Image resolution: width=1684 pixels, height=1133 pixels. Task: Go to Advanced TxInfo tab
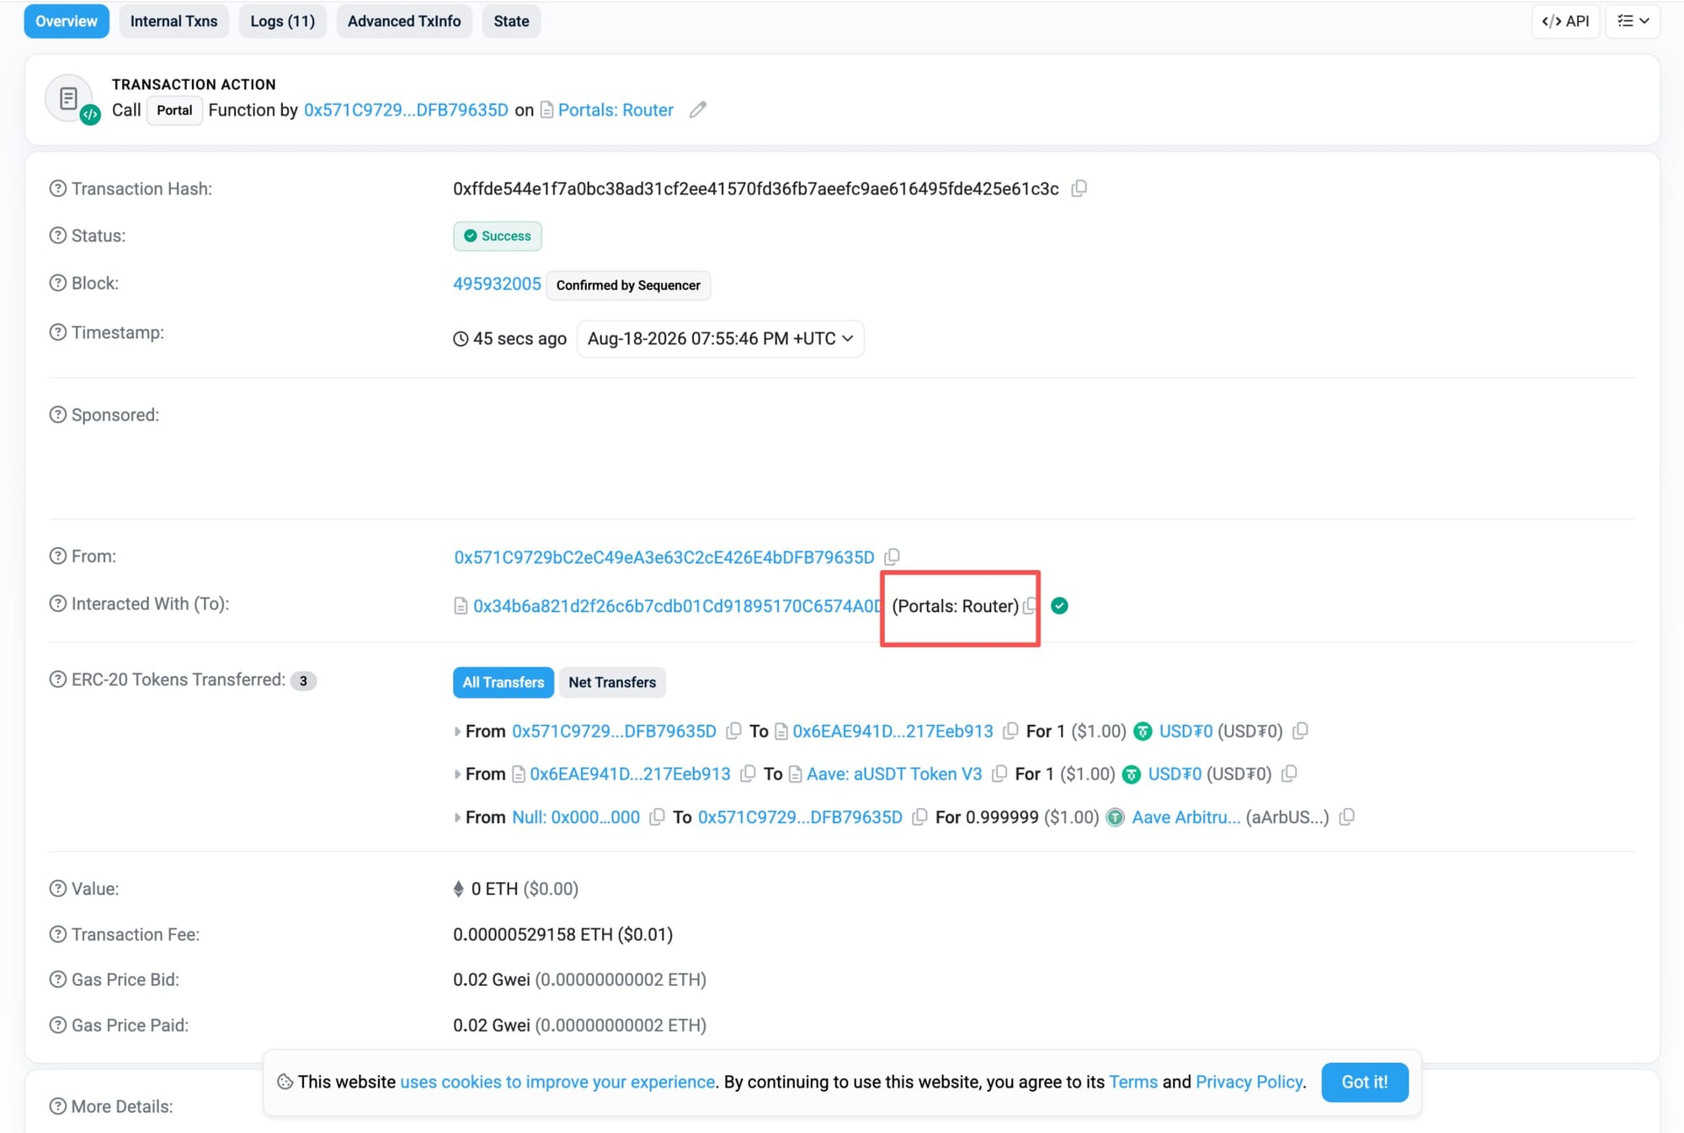point(404,21)
